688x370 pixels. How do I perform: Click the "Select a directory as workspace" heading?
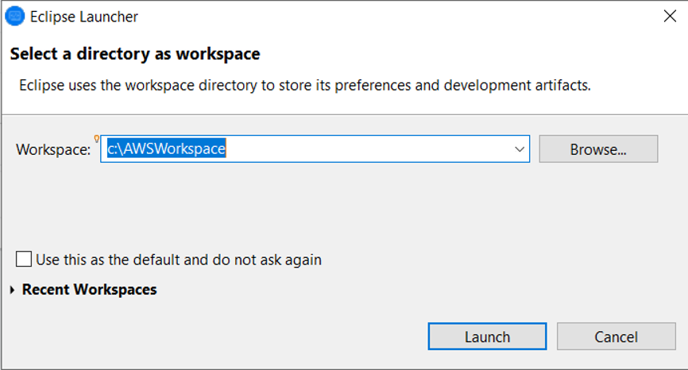coord(134,55)
